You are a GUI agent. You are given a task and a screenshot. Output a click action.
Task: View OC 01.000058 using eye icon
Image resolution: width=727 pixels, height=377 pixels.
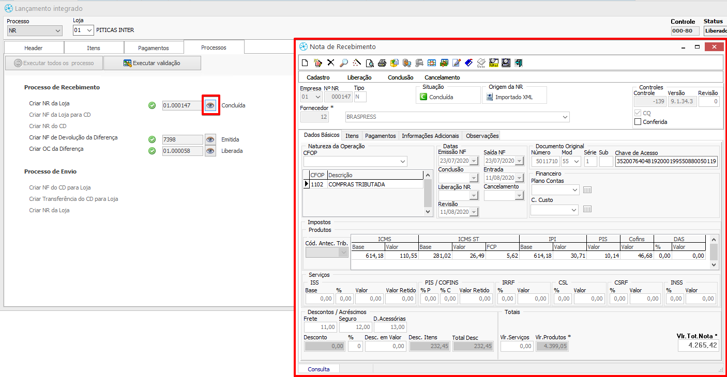tap(210, 151)
